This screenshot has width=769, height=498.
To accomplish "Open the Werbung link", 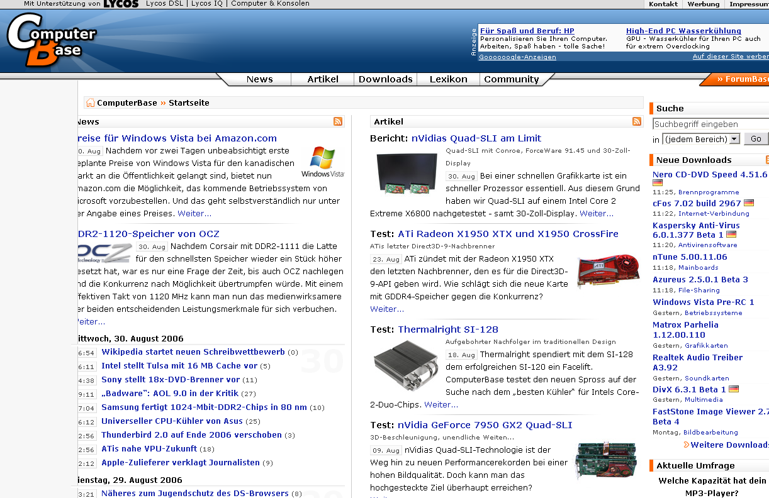I will [704, 4].
